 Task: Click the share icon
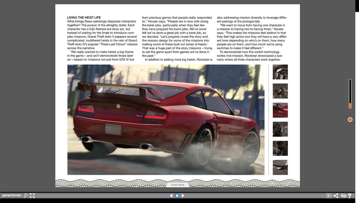[x=336, y=196]
